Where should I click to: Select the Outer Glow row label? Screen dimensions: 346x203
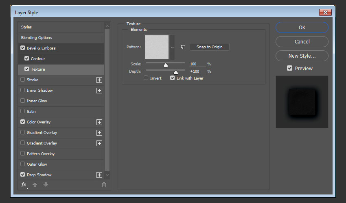point(37,164)
